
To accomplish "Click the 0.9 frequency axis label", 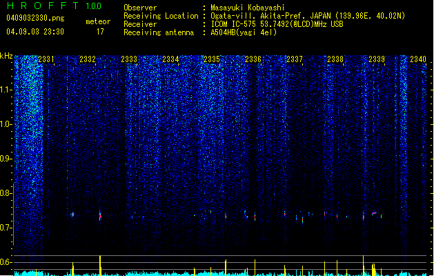I will (x=6, y=159).
